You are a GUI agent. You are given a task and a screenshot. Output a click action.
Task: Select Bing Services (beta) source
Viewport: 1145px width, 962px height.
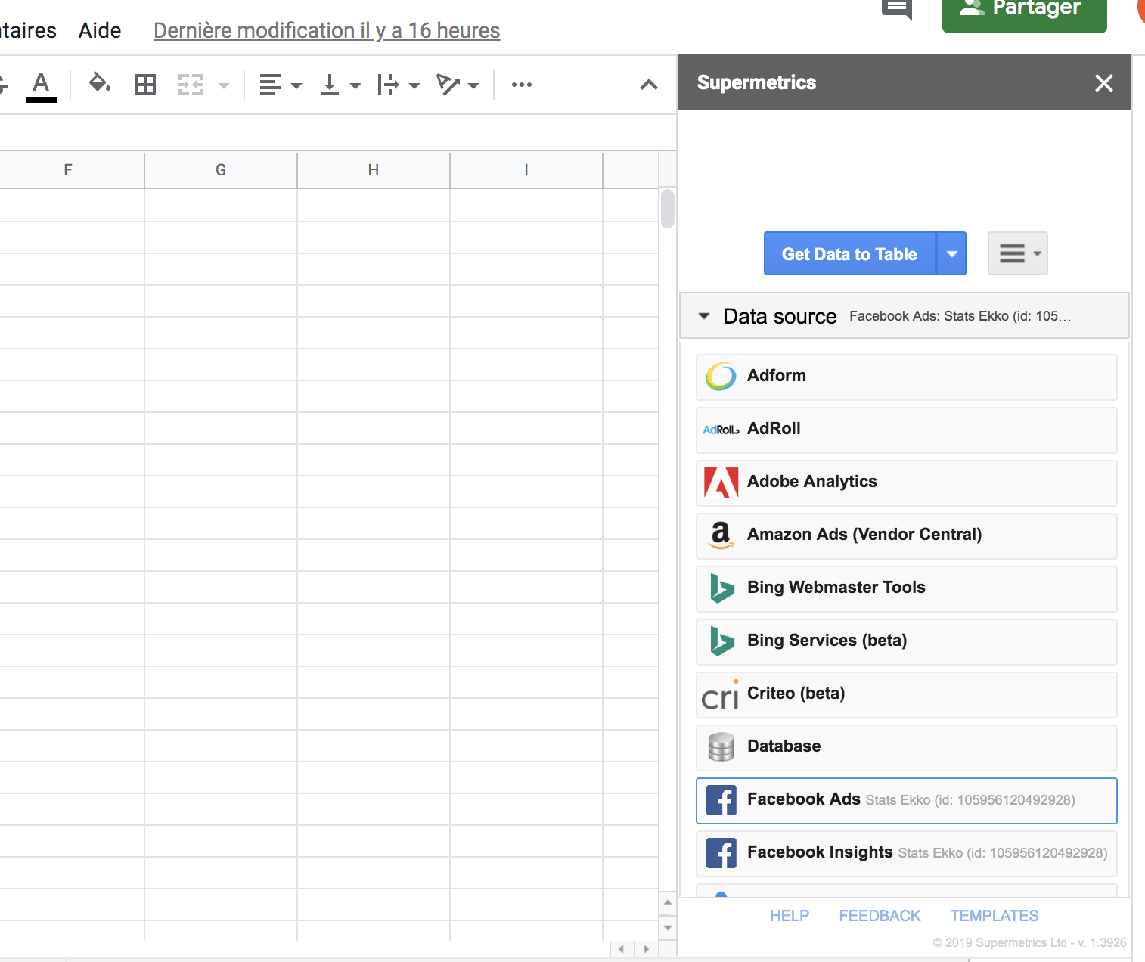pos(906,641)
